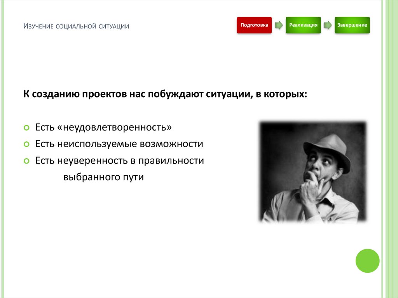Click the heading К созданию проектов нас побуждают
This screenshot has height=298, width=398.
pyautogui.click(x=165, y=93)
